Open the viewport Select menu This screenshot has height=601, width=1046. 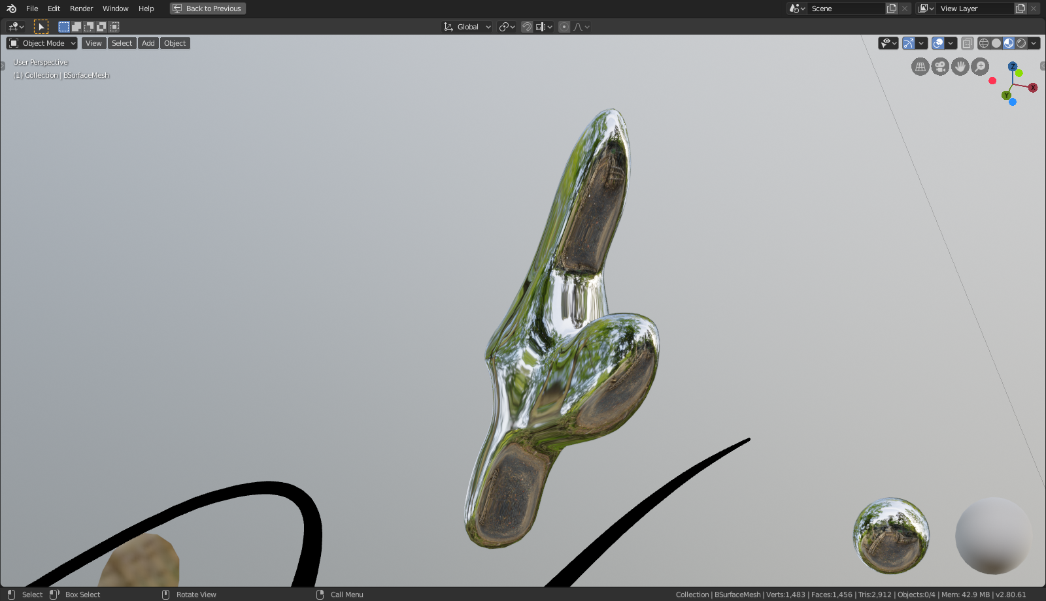pos(122,43)
